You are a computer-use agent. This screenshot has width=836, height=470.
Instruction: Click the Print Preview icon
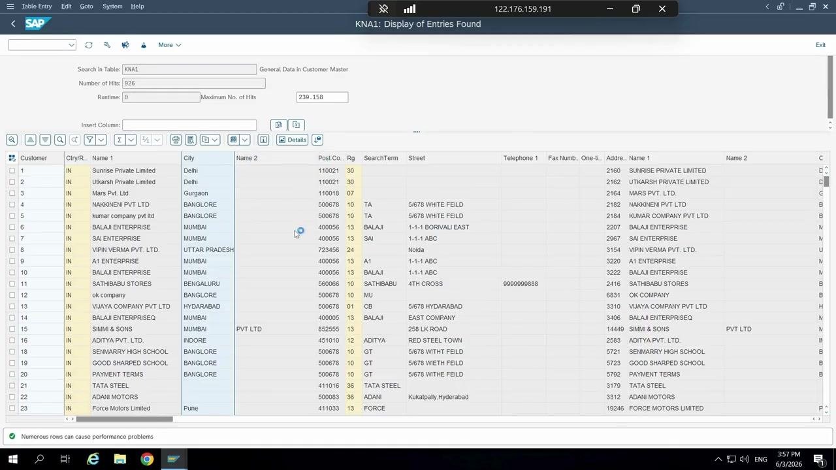[191, 140]
